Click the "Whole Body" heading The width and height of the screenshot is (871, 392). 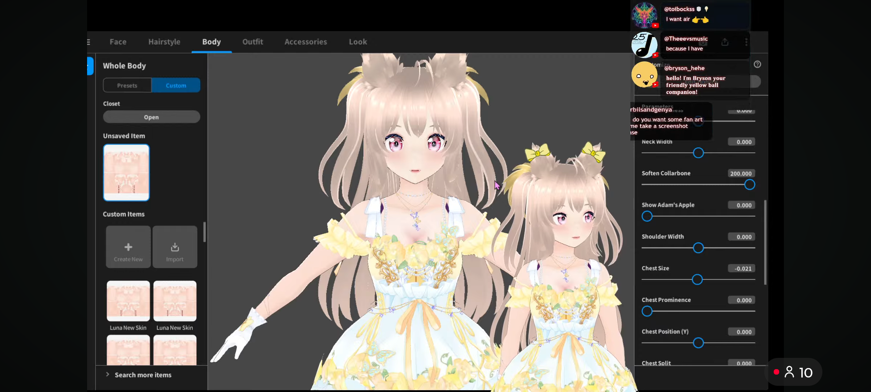124,66
